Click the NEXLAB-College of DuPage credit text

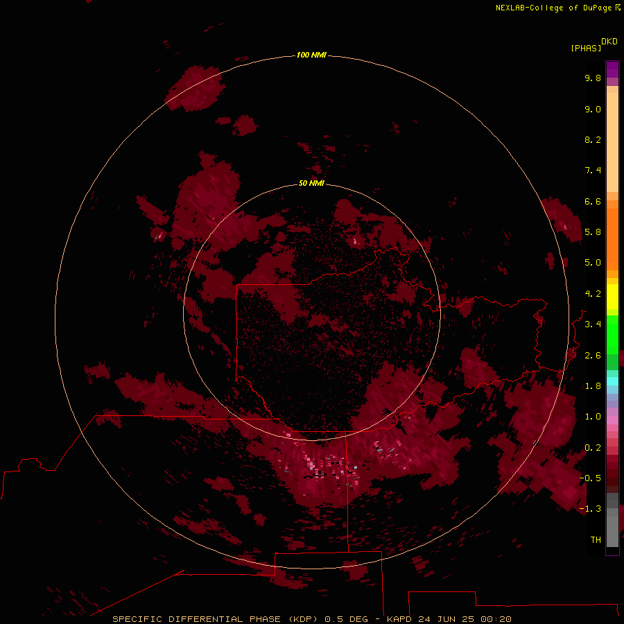coord(554,8)
